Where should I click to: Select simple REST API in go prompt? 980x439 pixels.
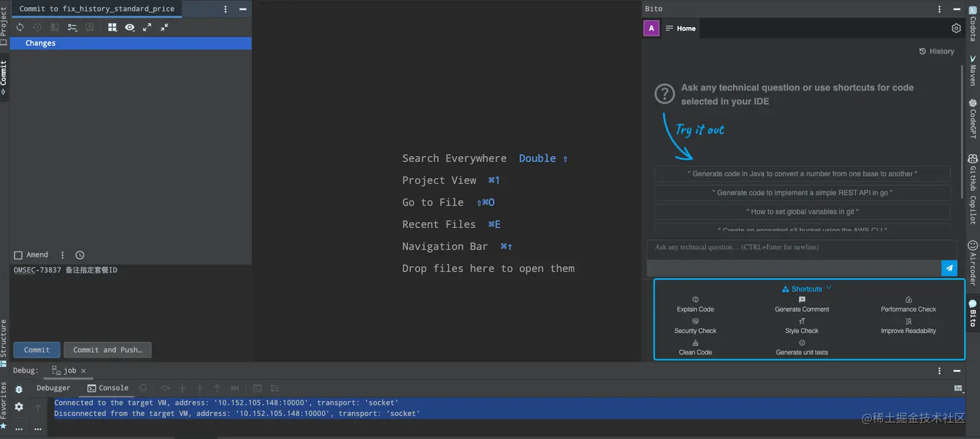[x=802, y=192]
